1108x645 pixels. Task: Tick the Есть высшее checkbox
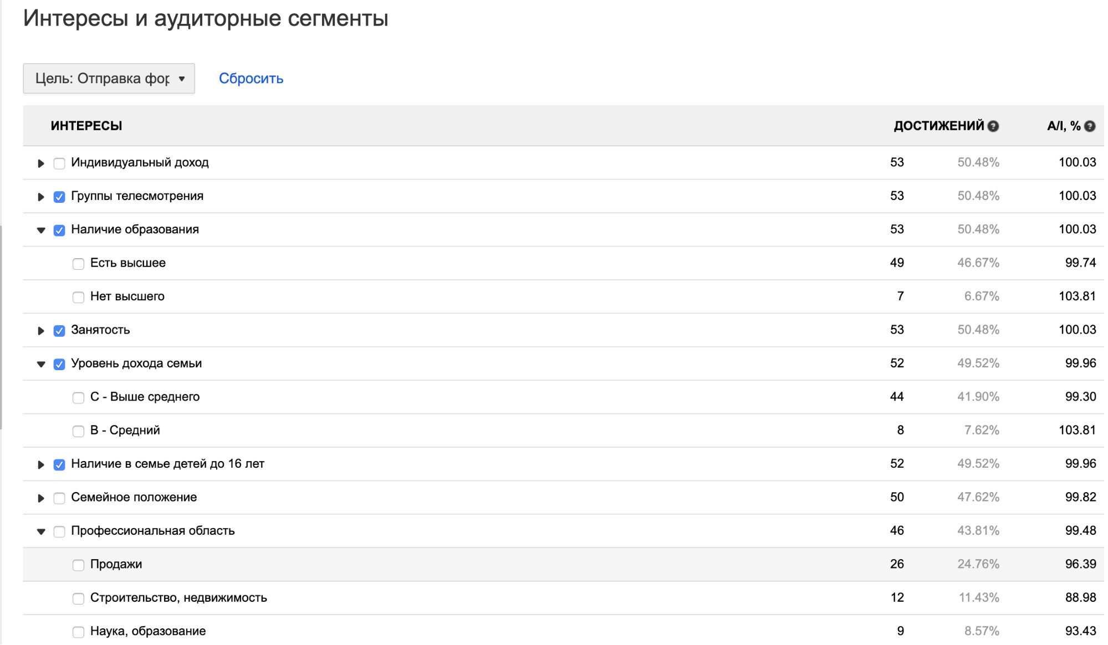[x=78, y=264]
